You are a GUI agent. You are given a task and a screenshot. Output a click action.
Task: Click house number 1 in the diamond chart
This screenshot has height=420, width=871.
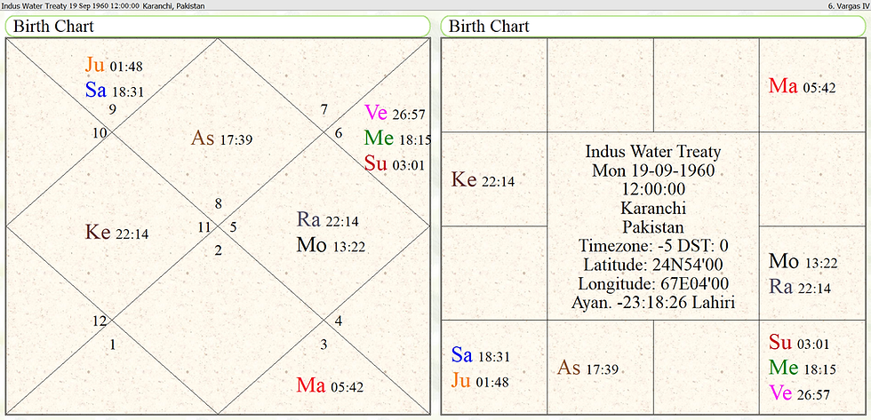(113, 345)
